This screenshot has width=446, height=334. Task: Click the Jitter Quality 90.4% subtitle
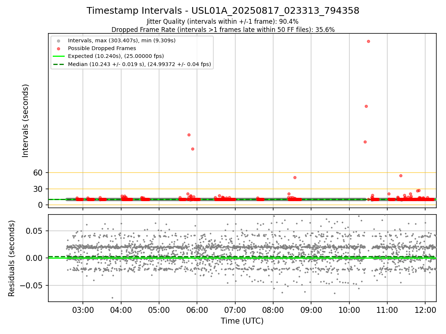pos(223,22)
